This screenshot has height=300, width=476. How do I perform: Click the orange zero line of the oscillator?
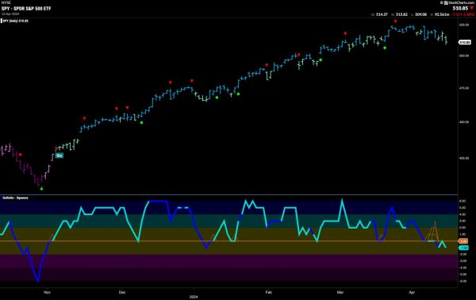(x=228, y=241)
